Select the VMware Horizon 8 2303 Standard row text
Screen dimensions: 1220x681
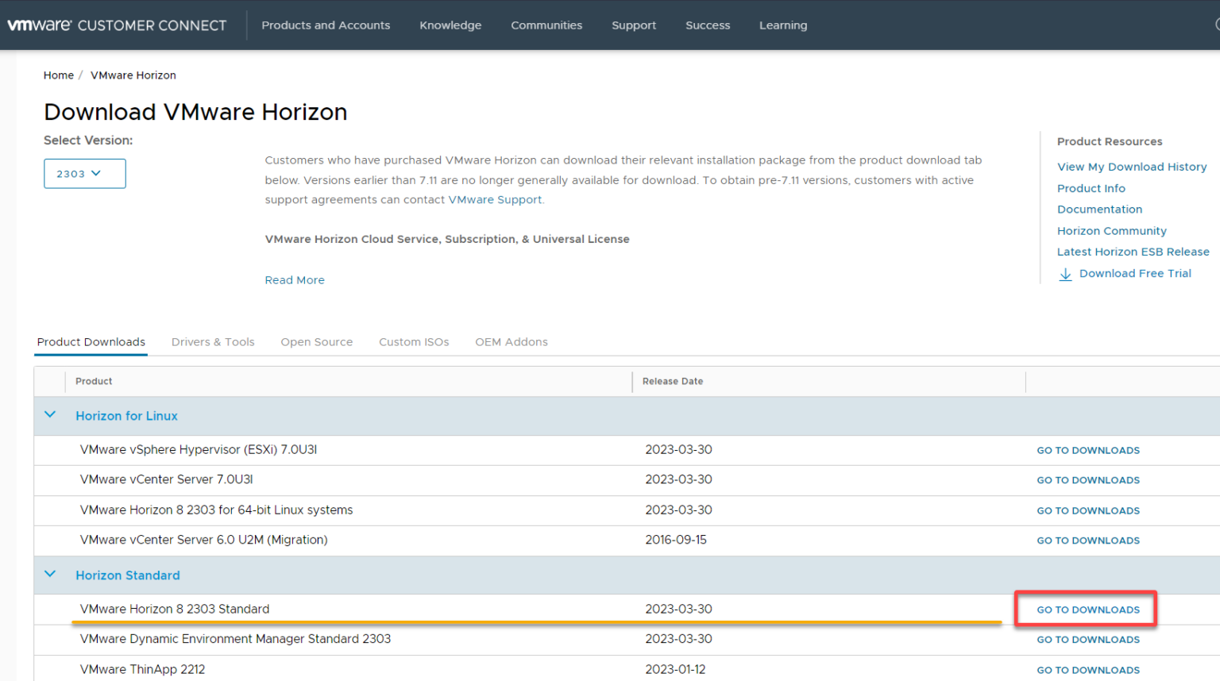tap(175, 609)
